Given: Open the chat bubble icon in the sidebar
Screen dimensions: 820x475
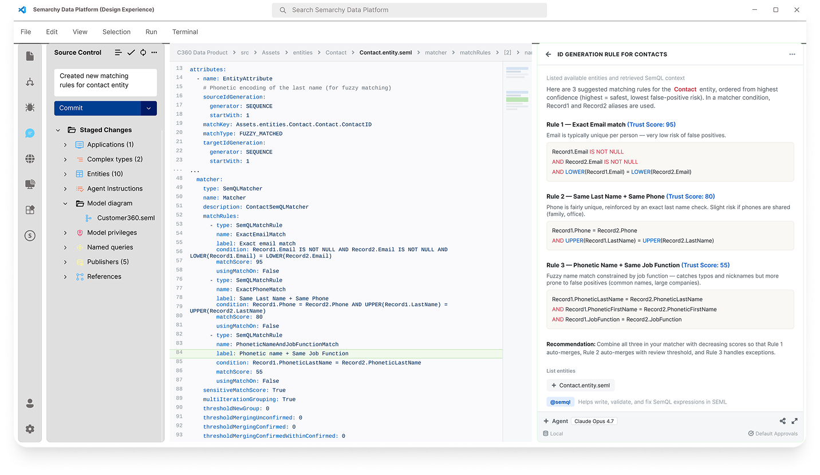Looking at the screenshot, I should 30,133.
